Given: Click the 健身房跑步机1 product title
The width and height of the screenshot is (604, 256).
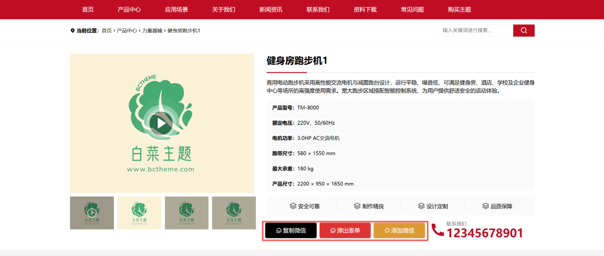Looking at the screenshot, I should (x=297, y=61).
